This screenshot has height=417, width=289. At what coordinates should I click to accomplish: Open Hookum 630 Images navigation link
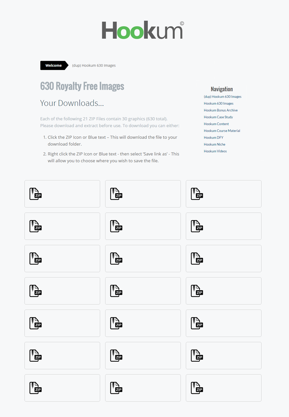218,103
